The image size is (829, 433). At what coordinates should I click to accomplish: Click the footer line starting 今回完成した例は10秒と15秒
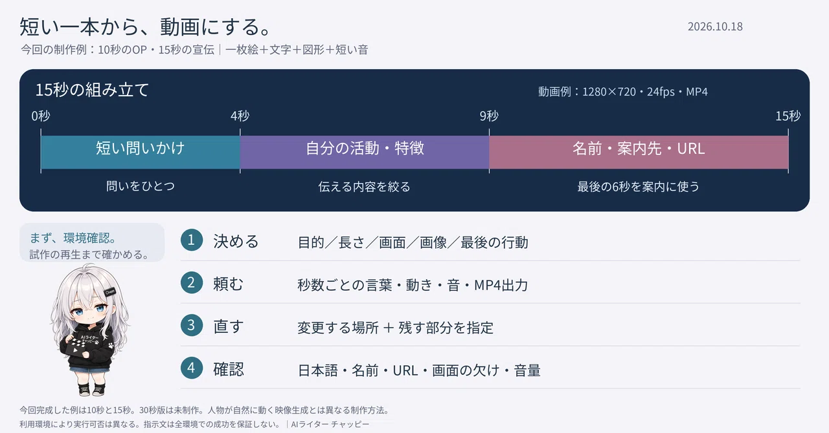pos(204,410)
